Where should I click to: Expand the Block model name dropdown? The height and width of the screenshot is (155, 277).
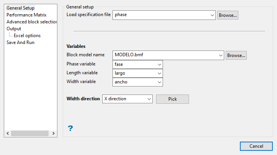[220, 55]
